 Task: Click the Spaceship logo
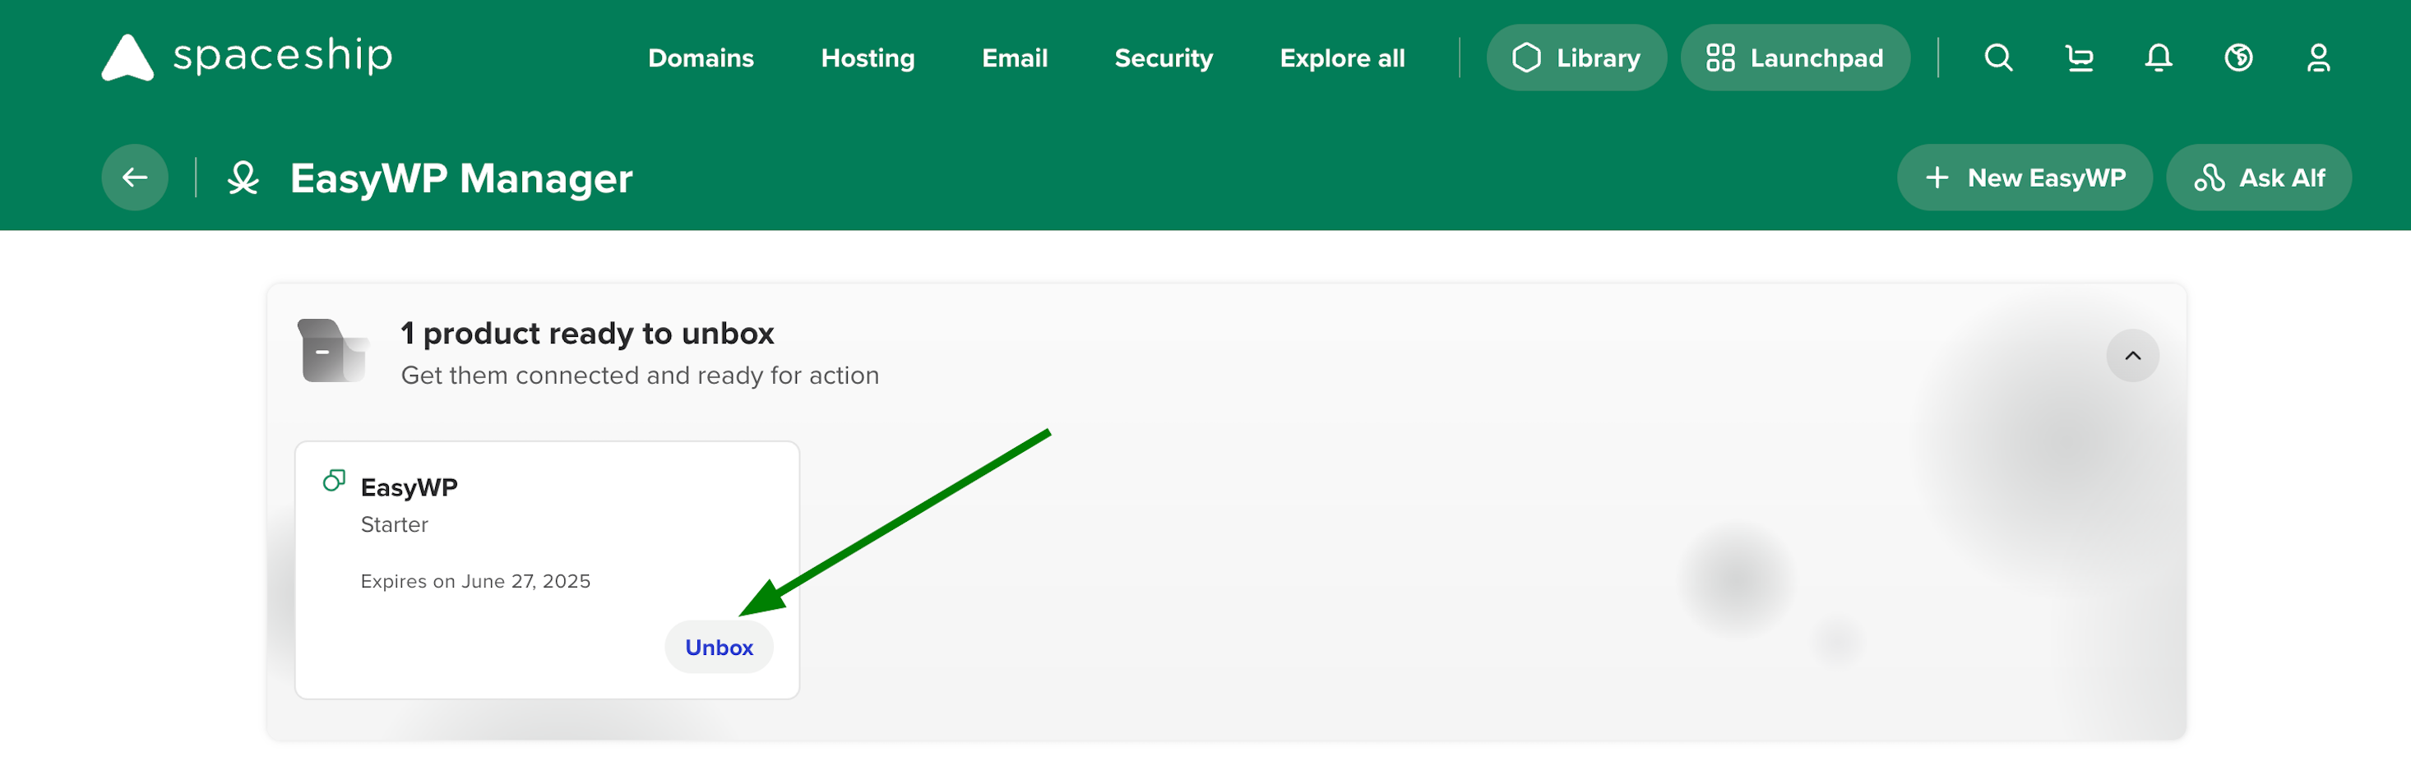pos(246,56)
